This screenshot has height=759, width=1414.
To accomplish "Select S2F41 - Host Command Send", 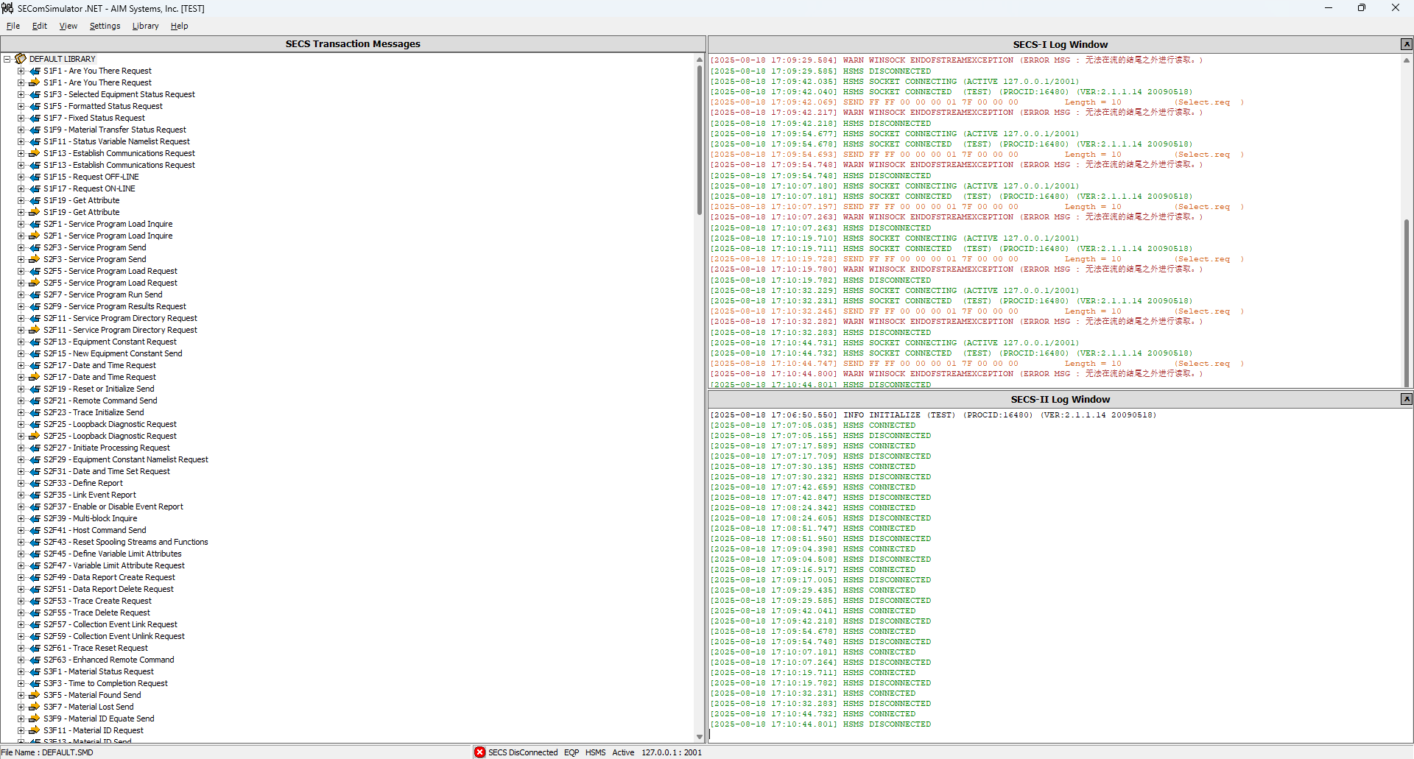I will coord(95,530).
